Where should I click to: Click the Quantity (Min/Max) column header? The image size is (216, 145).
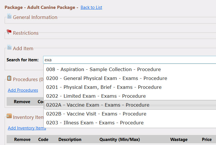pyautogui.click(x=120, y=140)
